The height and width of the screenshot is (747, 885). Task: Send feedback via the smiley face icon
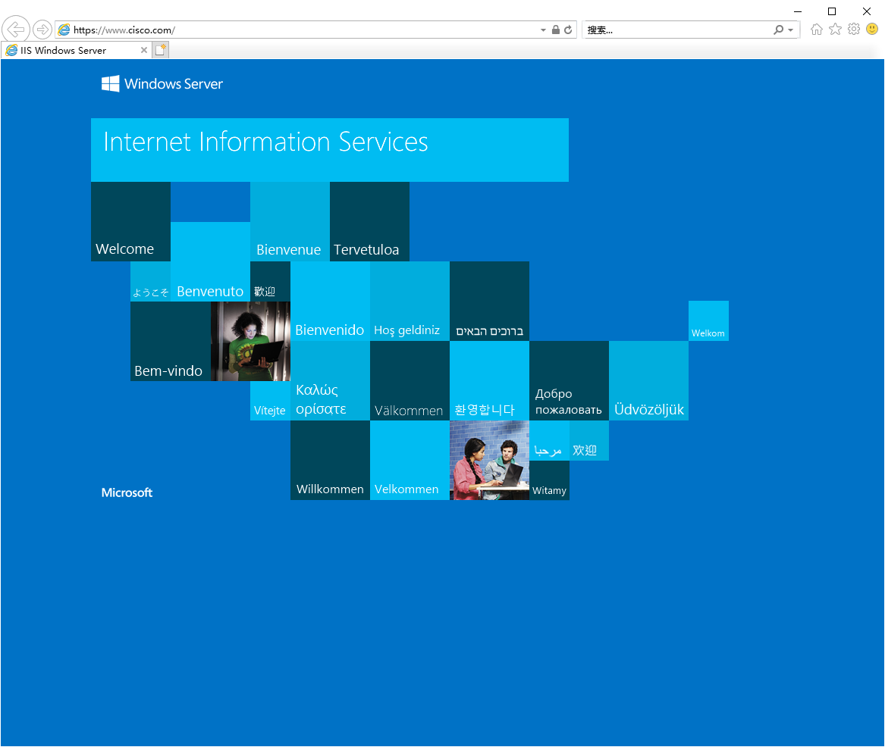point(872,29)
